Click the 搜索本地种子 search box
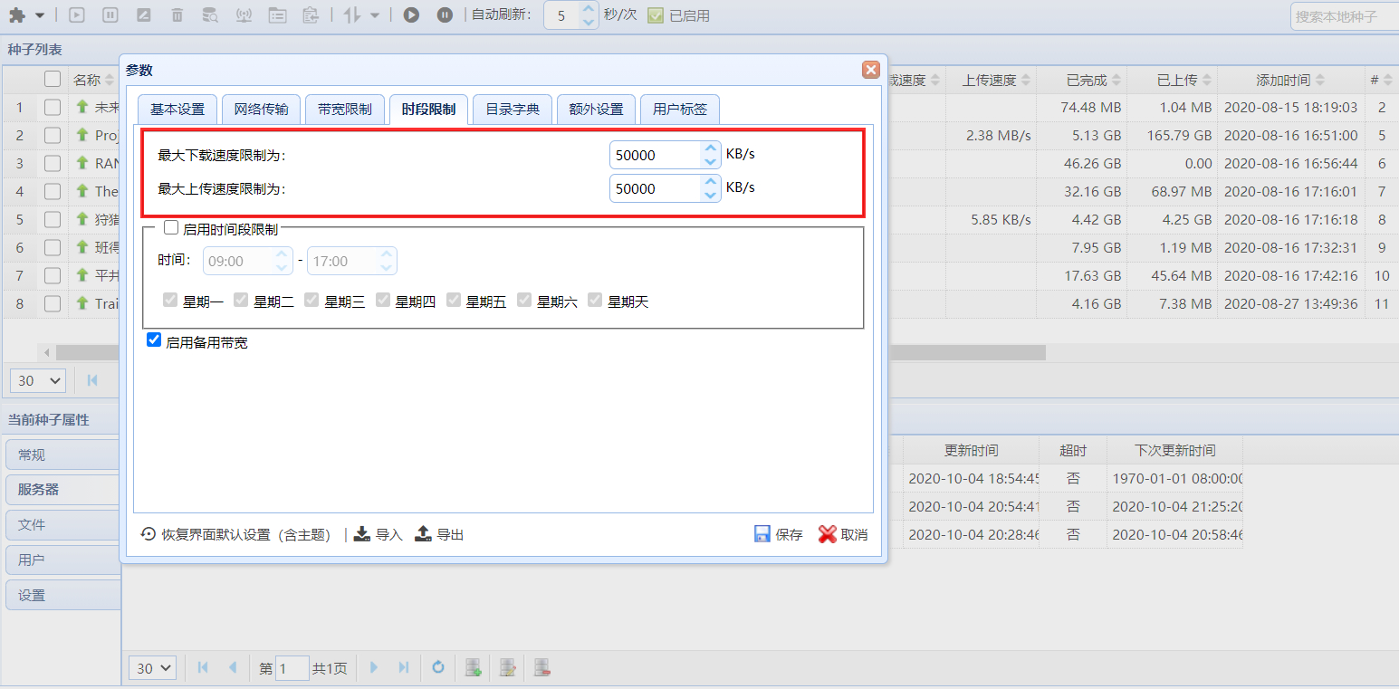 click(1347, 16)
